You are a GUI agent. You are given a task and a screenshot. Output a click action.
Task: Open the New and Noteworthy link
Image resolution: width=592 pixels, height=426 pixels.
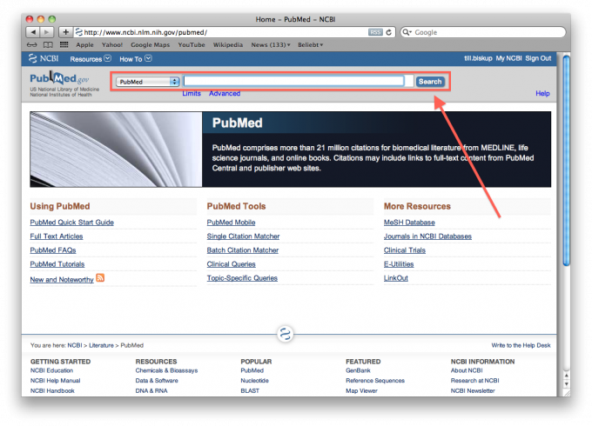tap(62, 280)
